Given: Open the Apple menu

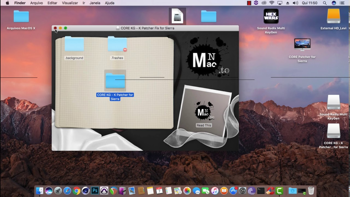Looking at the screenshot, I should click(7, 3).
